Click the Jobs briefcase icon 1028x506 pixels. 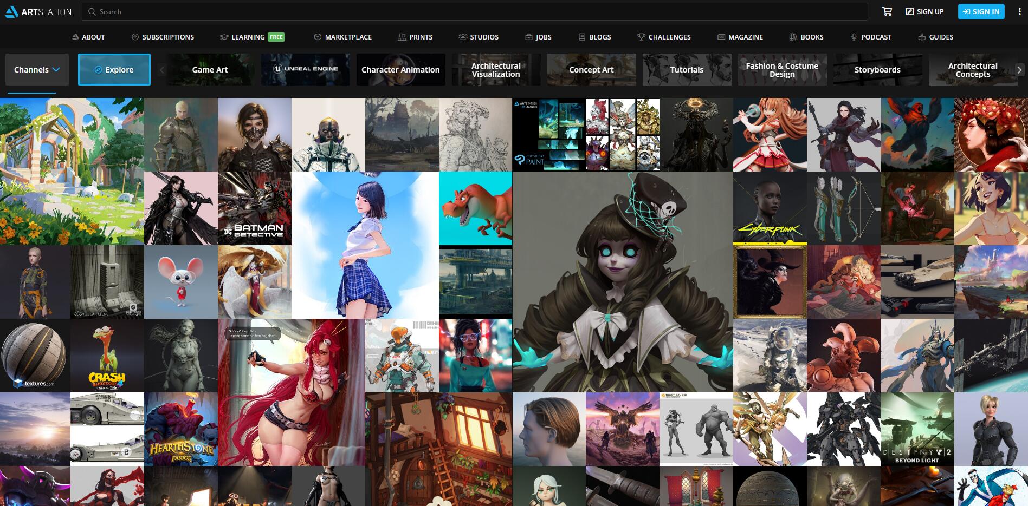(x=528, y=37)
